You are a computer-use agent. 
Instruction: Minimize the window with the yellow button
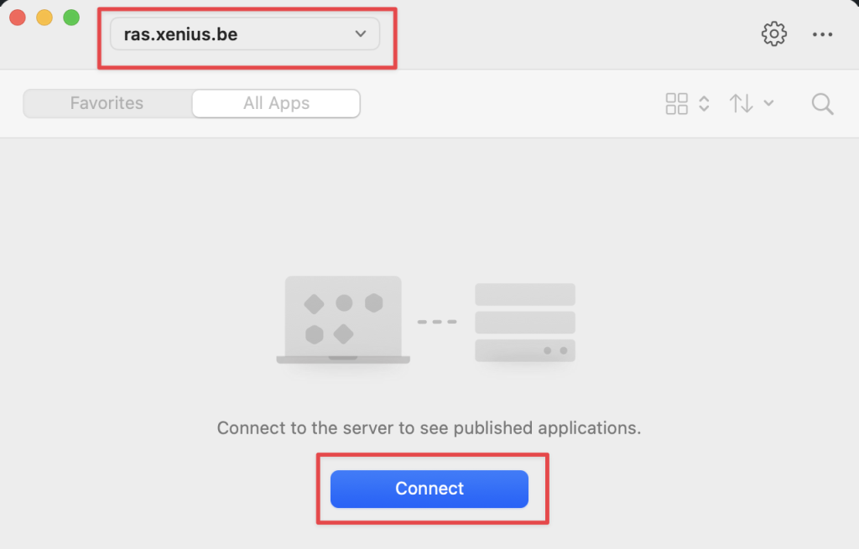[x=44, y=18]
